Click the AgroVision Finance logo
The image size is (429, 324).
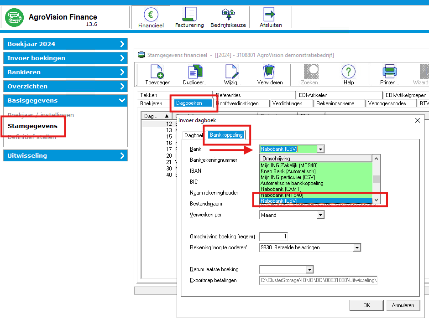14,17
